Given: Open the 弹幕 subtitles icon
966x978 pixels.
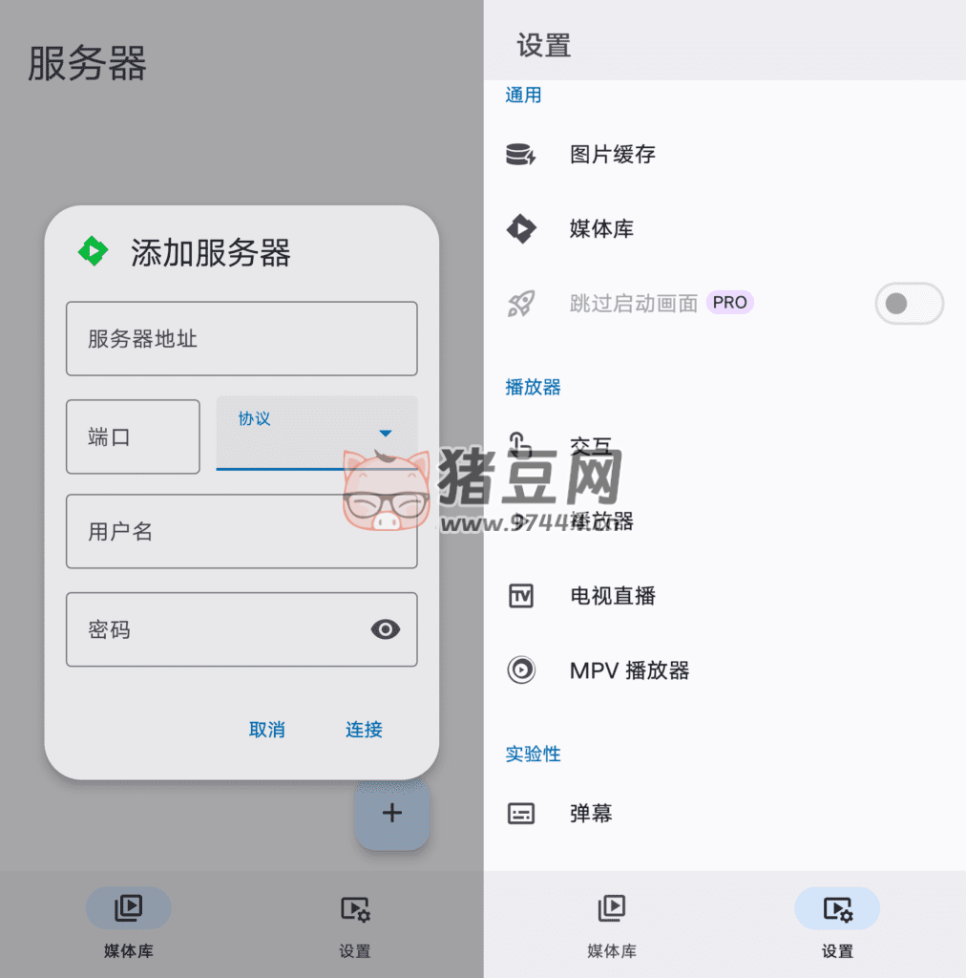Looking at the screenshot, I should [x=521, y=814].
